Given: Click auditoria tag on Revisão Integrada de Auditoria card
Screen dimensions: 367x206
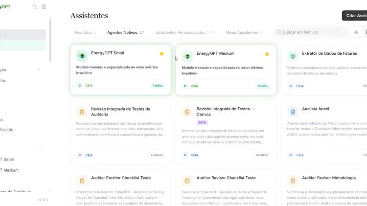Looking at the screenshot, I should coord(157,155).
